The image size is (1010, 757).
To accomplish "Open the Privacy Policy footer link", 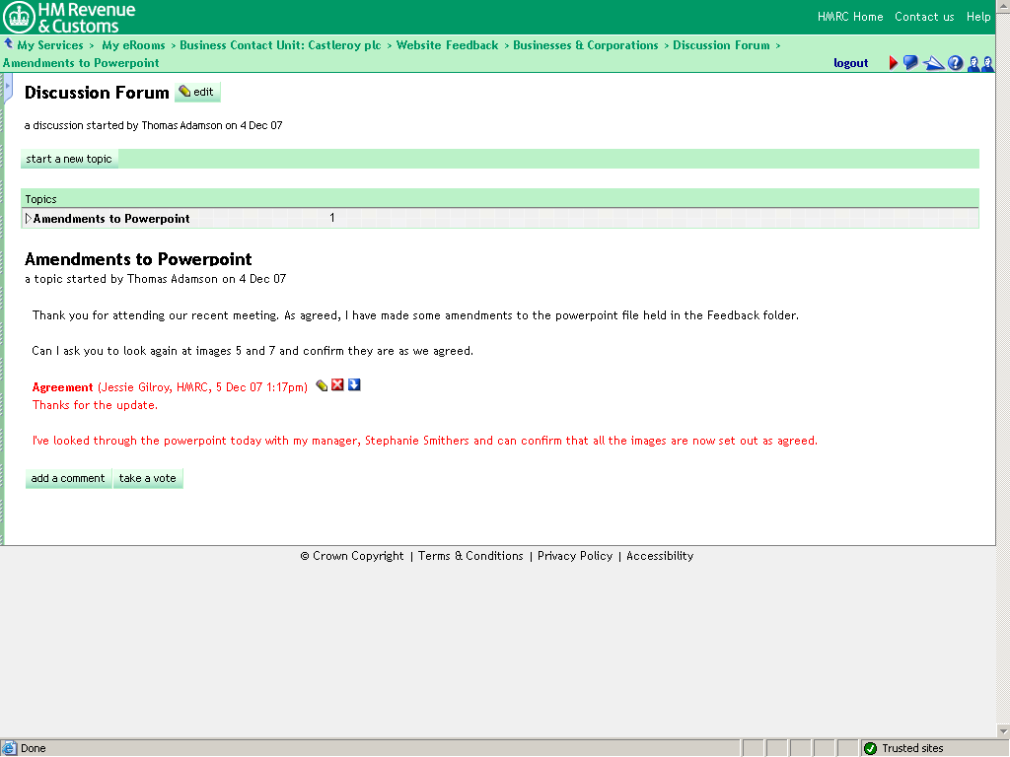I will [575, 556].
